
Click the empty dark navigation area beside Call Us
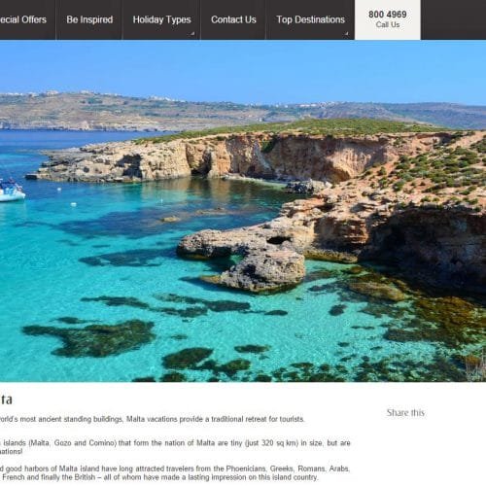pyautogui.click(x=453, y=19)
